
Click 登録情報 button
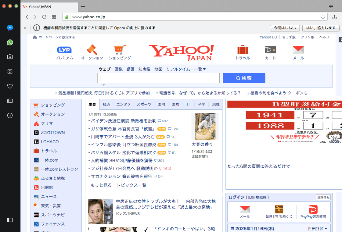(323, 197)
